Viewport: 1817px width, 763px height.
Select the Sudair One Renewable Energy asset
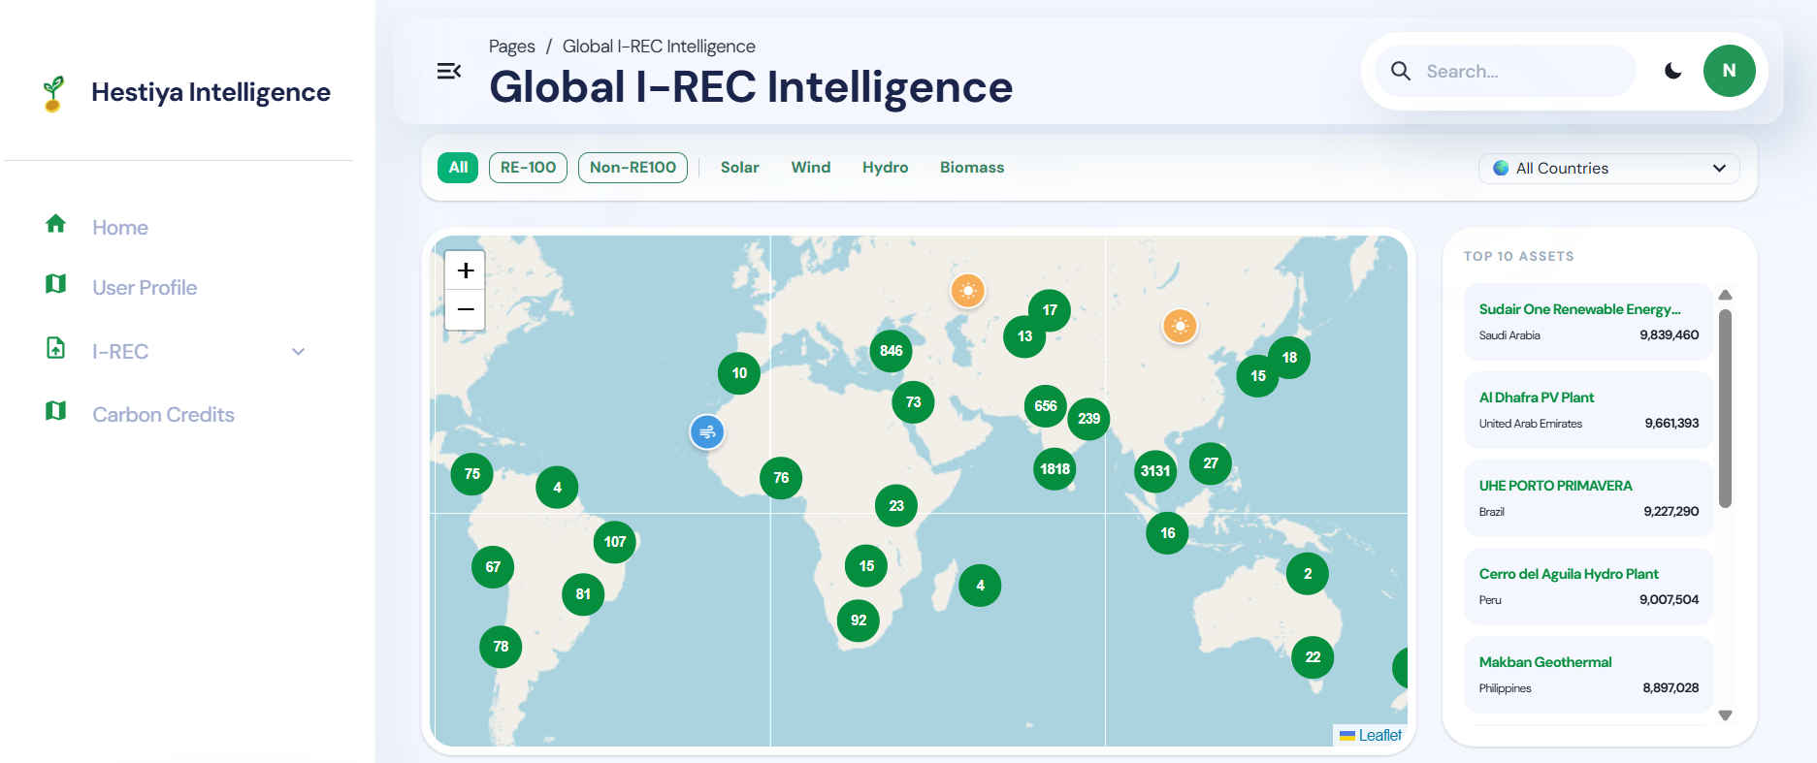tap(1588, 322)
